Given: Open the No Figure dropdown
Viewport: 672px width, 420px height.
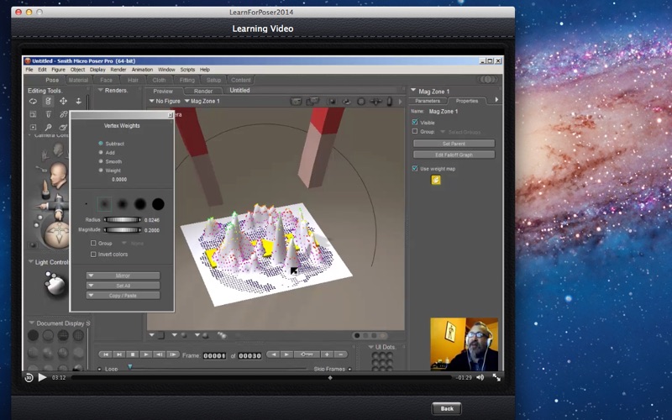Looking at the screenshot, I should pyautogui.click(x=166, y=102).
